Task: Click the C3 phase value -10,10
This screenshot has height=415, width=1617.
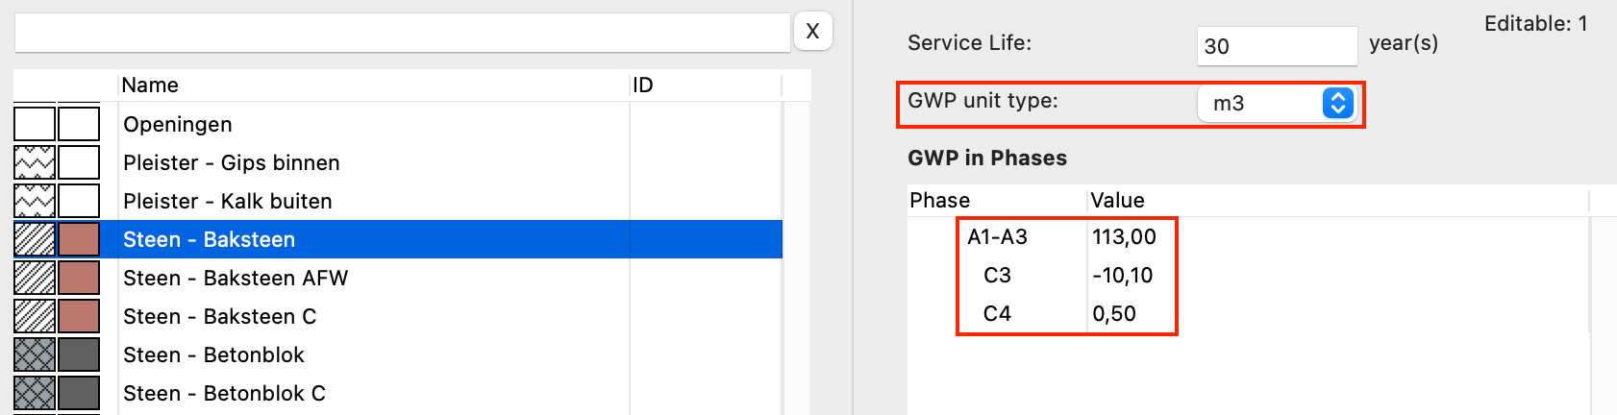Action: (x=1122, y=275)
